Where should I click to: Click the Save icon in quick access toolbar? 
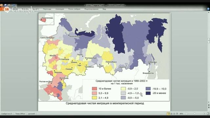click(5, 5)
